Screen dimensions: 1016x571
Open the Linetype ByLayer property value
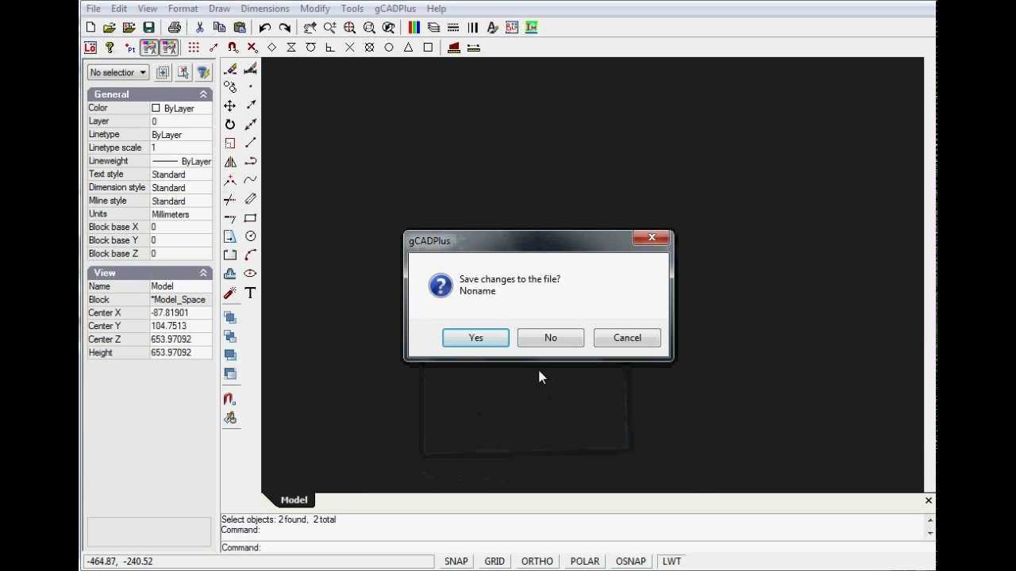[181, 135]
